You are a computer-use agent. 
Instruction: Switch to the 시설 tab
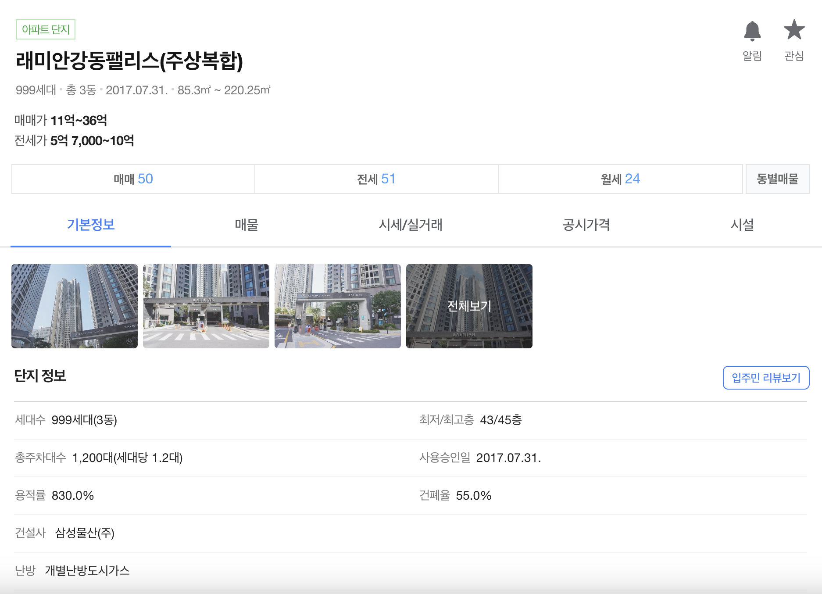pos(742,225)
